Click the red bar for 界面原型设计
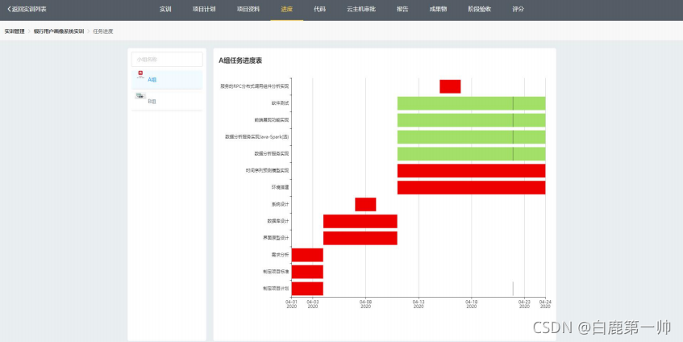Screen dimensions: 683x342 point(360,238)
